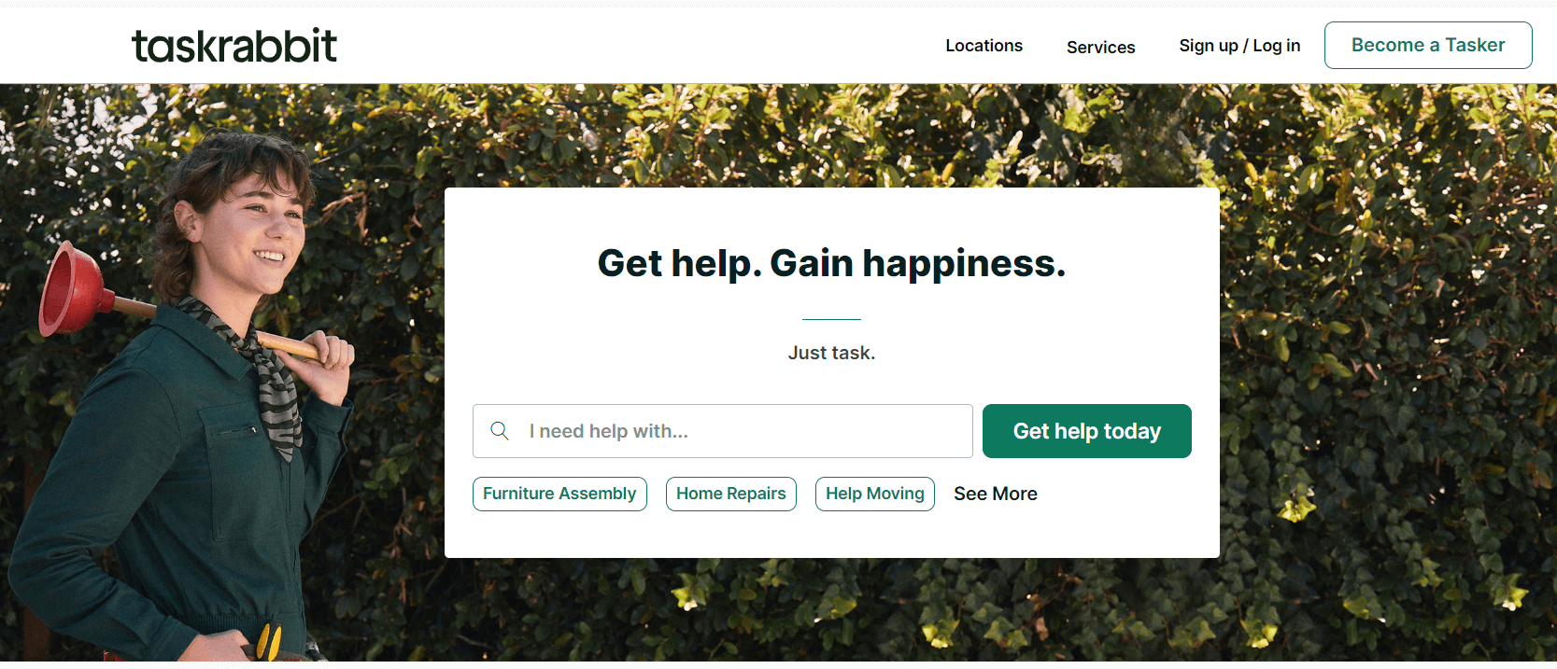Viewport: 1557px width, 669px height.
Task: Focus the 'I need help with...' search field
Action: coord(723,431)
